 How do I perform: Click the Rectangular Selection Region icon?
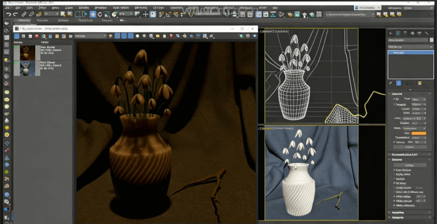pos(77,15)
